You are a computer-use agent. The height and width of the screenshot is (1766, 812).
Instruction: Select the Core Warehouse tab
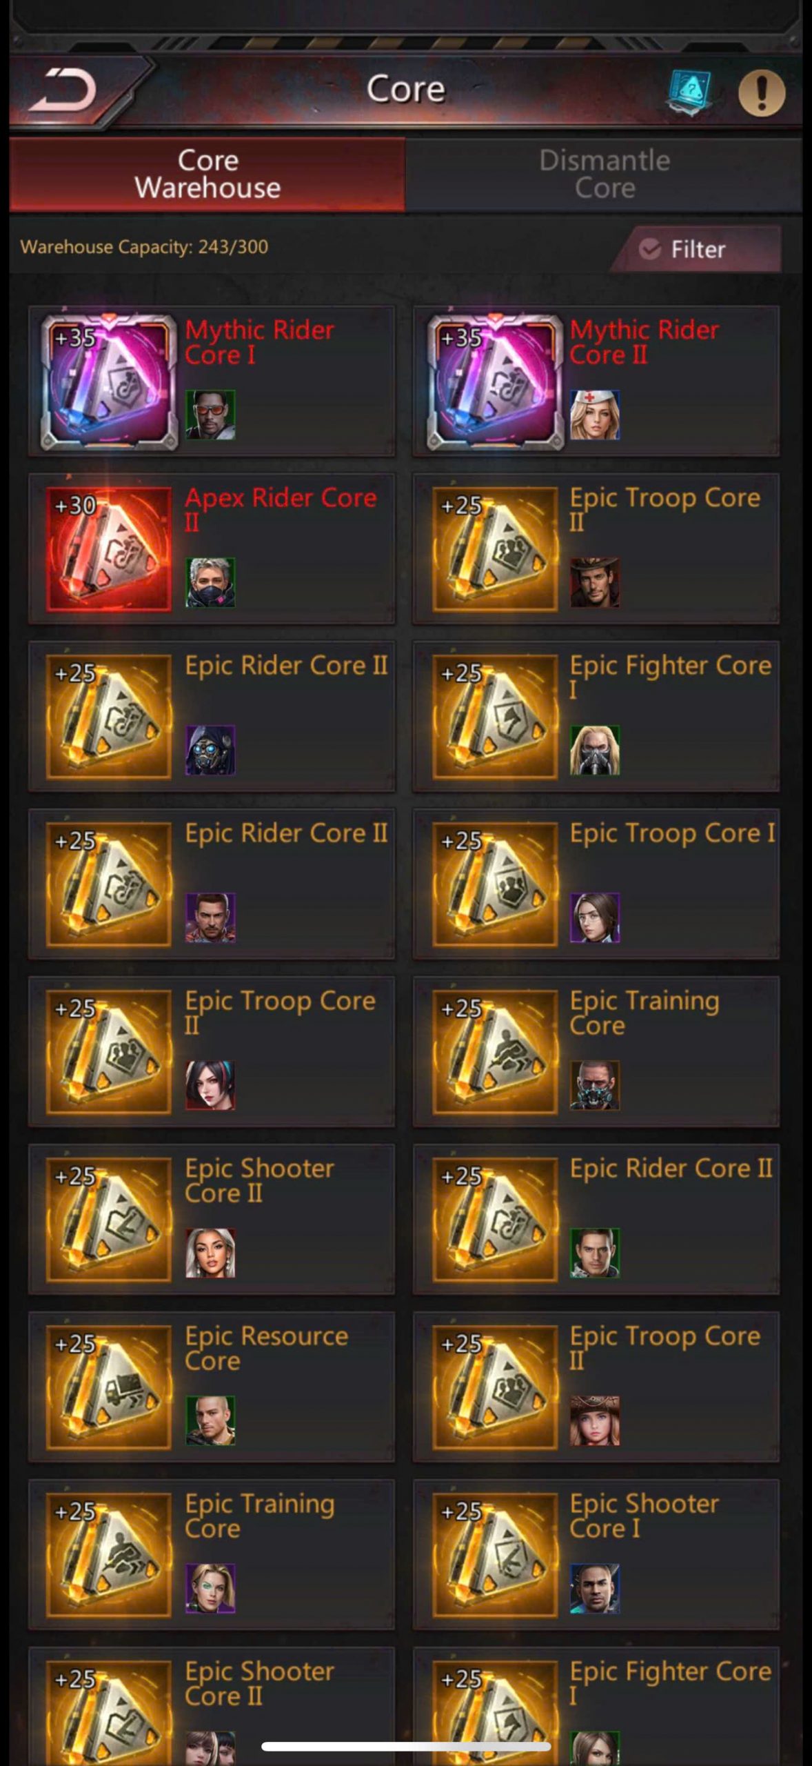tap(207, 174)
